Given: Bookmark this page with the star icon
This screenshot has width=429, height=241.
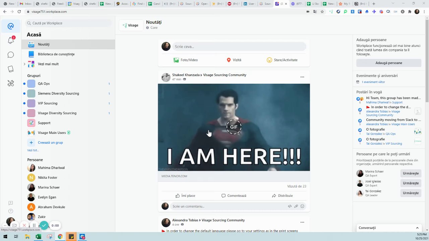Looking at the screenshot, I should pyautogui.click(x=322, y=11).
